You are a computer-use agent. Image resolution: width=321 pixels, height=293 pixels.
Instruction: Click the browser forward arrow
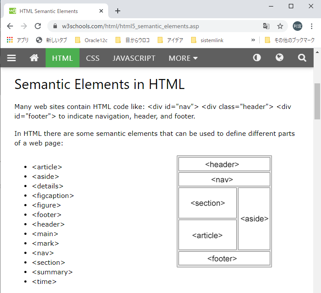(x=24, y=26)
